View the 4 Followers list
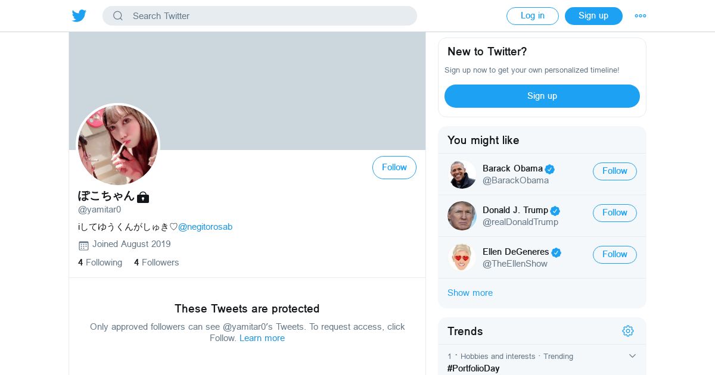Image resolution: width=715 pixels, height=375 pixels. pos(156,262)
